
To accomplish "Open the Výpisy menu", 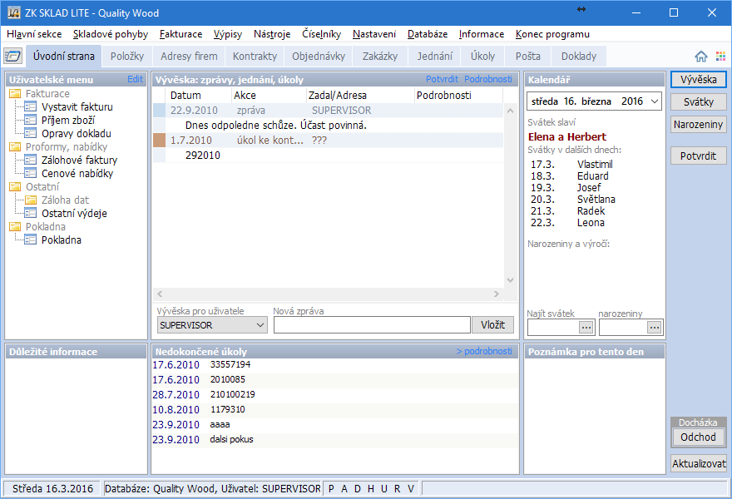I will [x=228, y=34].
